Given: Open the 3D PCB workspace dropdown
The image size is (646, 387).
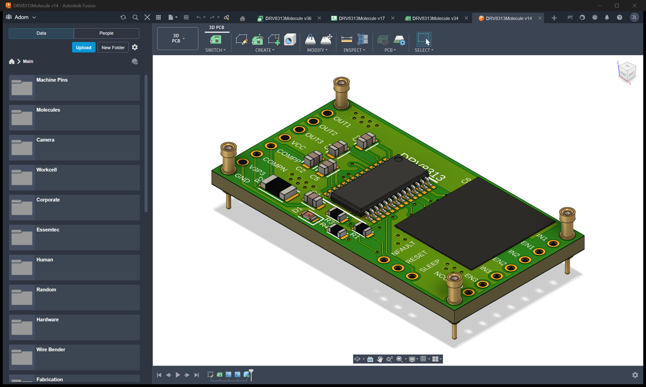Looking at the screenshot, I should pos(178,38).
